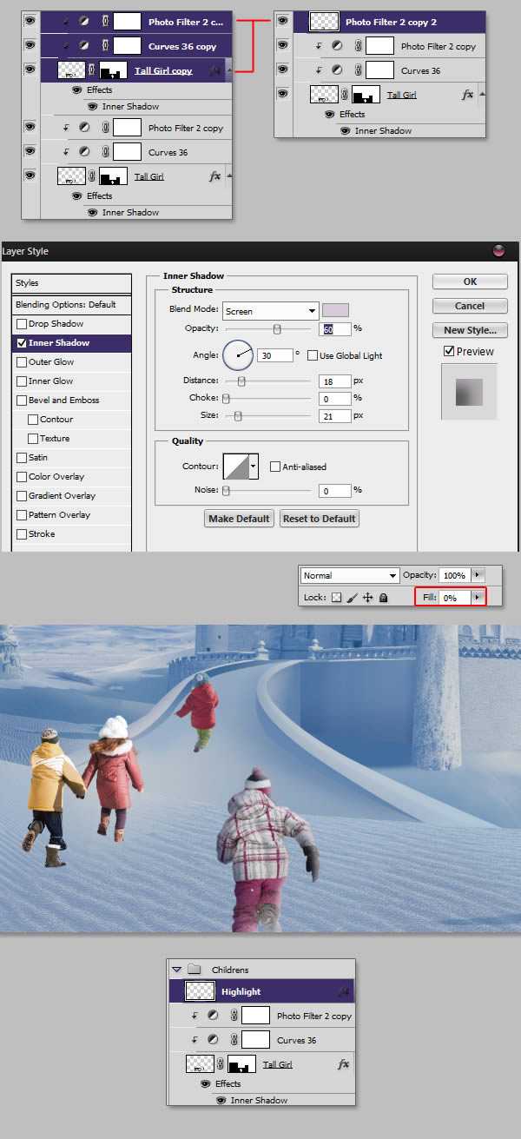Collapse the Childrens group triangle
521x1139 pixels.
(177, 969)
